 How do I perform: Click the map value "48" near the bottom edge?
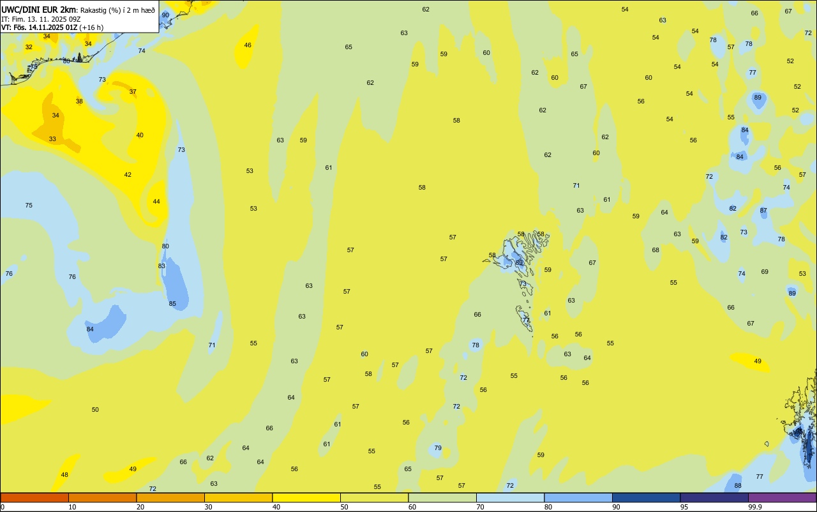pos(64,475)
